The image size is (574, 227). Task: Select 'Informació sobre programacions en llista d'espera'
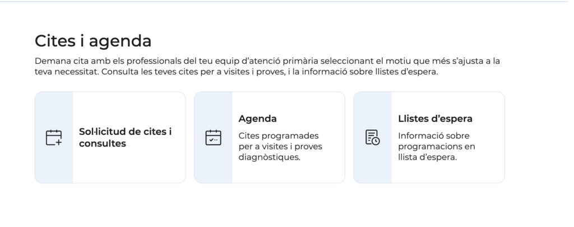tap(436, 146)
